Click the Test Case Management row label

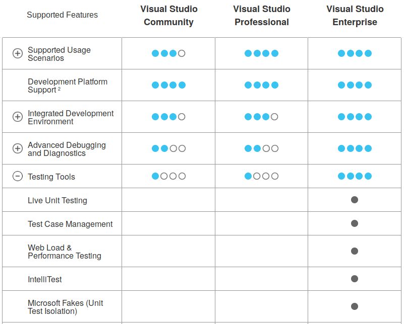tap(70, 224)
